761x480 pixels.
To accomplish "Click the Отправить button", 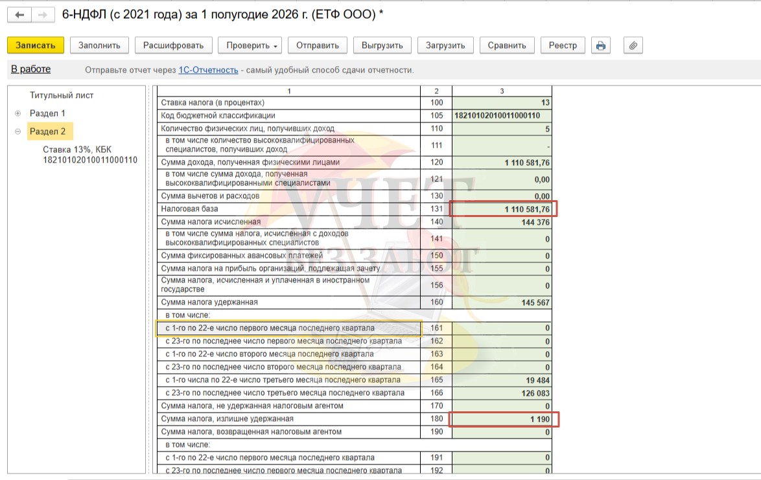I will tap(318, 45).
